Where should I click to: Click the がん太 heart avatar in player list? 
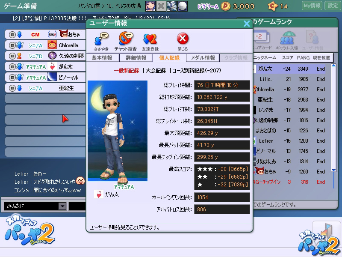click(52, 66)
